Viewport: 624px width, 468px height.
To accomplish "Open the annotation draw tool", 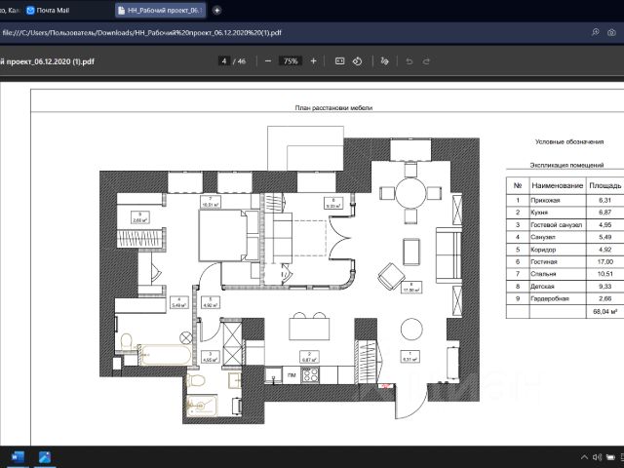I will coord(384,60).
